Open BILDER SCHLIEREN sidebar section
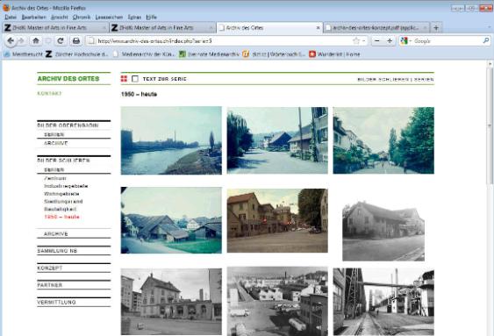Image resolution: width=494 pixels, height=336 pixels. click(64, 161)
